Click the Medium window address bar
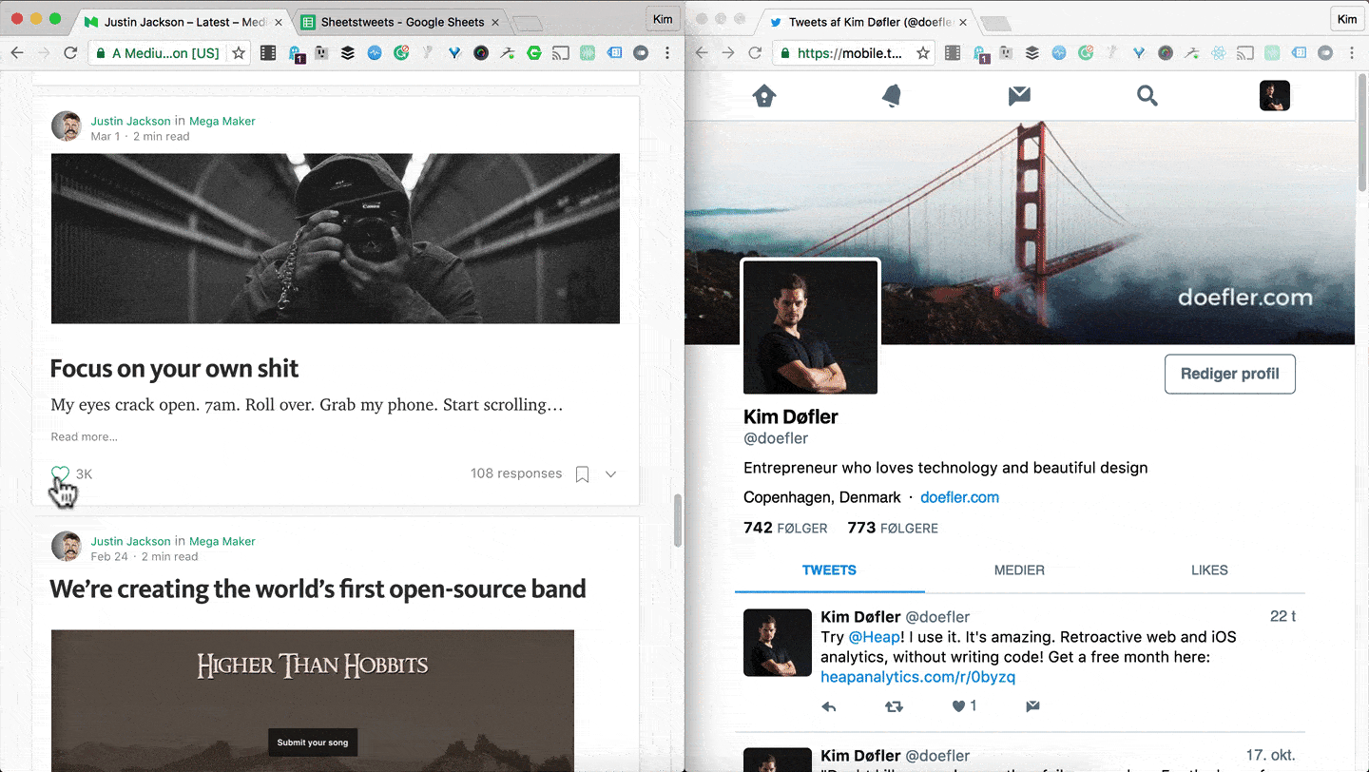The width and height of the screenshot is (1369, 772). coord(169,53)
